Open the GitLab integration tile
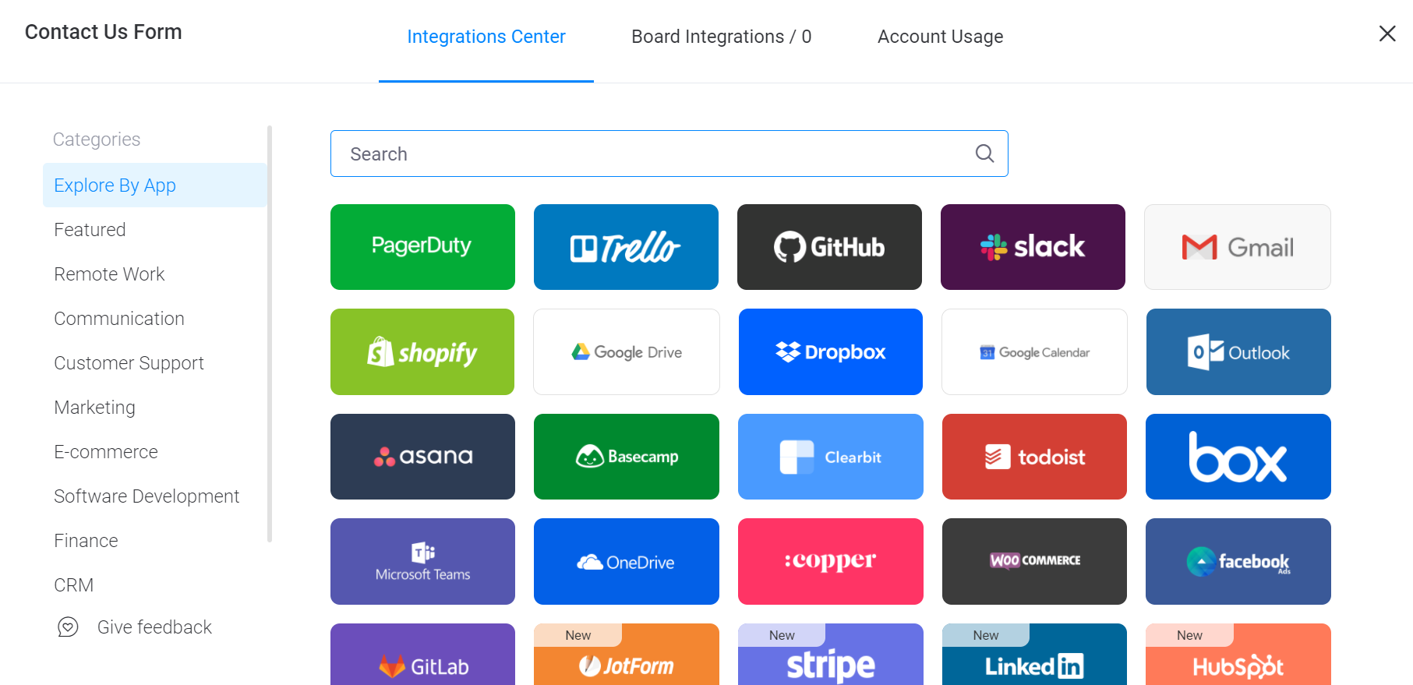 tap(422, 655)
